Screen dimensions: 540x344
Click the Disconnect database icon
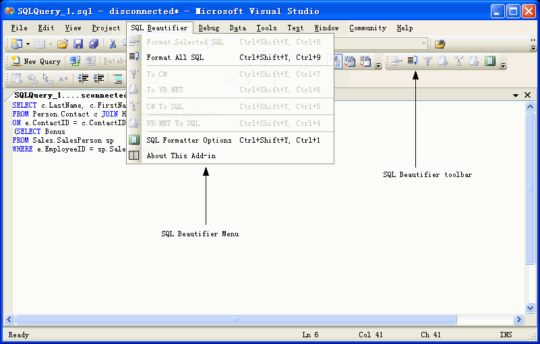pos(90,61)
